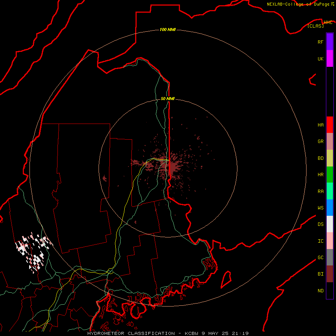
Task: Click the WS legend label
Action: [320, 208]
